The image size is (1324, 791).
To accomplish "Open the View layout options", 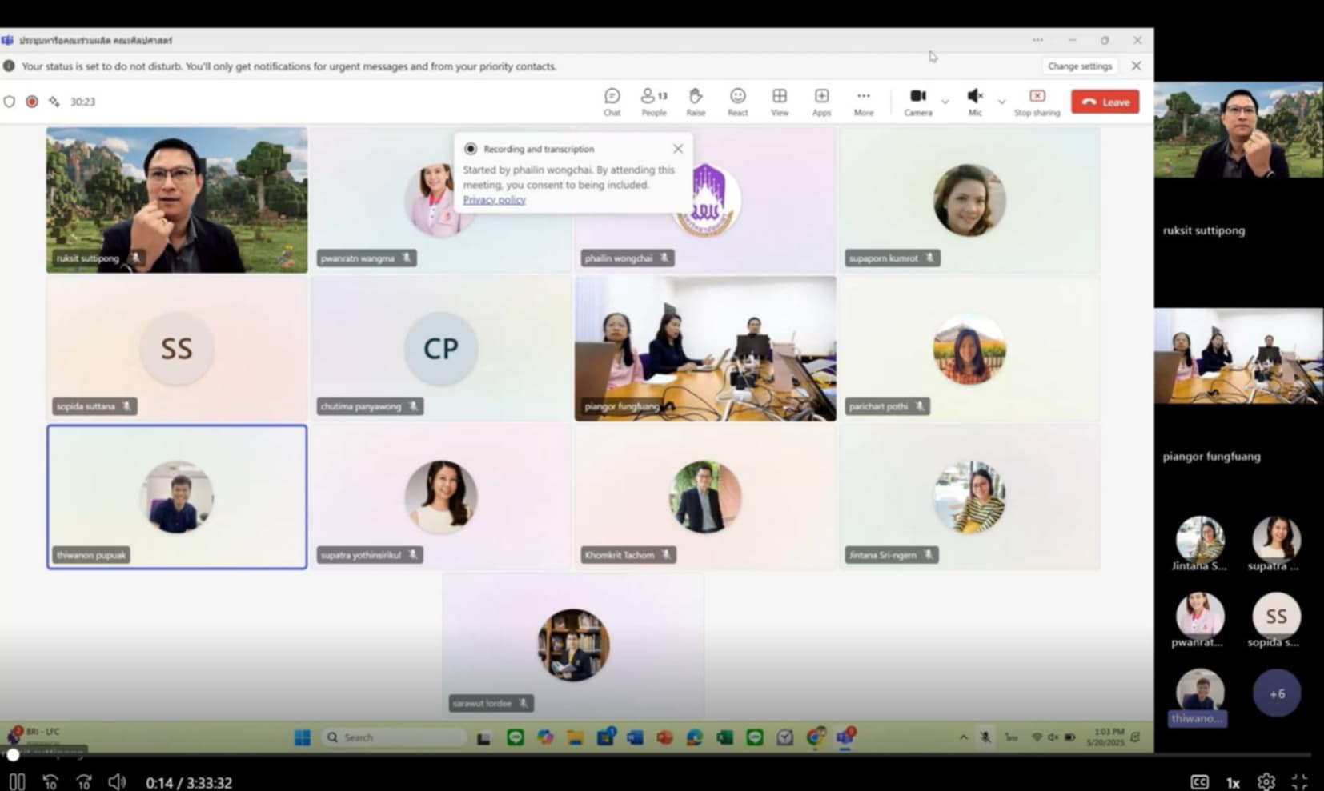I will point(779,101).
